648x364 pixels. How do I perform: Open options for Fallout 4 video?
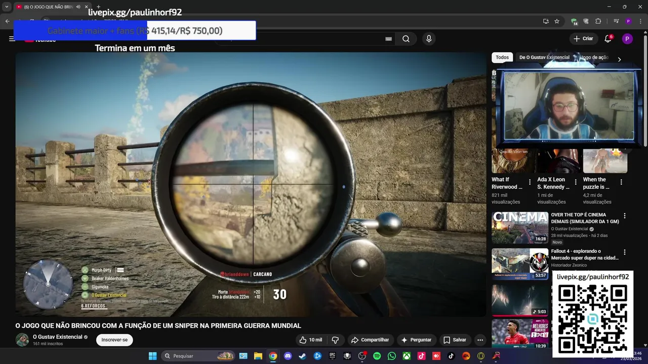625,252
